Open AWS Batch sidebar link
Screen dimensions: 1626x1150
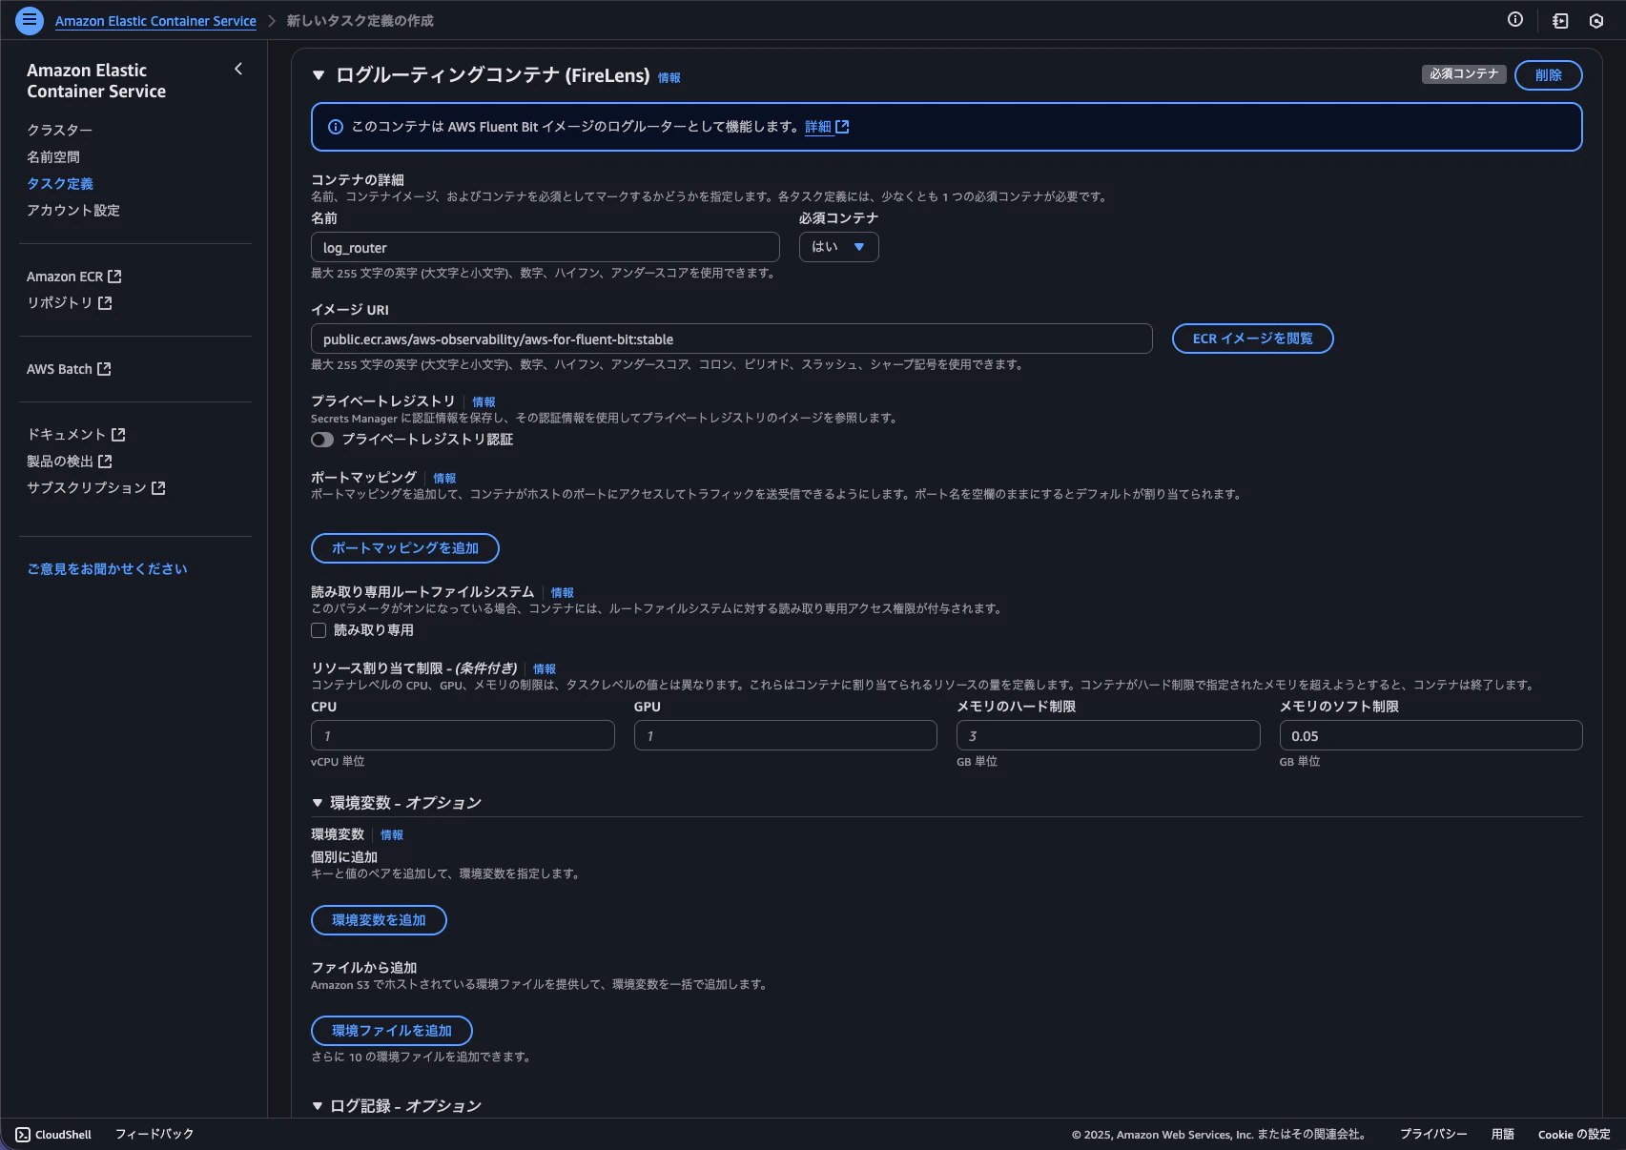(x=59, y=369)
